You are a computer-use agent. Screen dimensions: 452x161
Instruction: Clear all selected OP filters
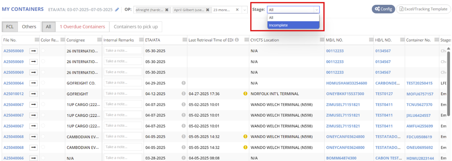237,10
